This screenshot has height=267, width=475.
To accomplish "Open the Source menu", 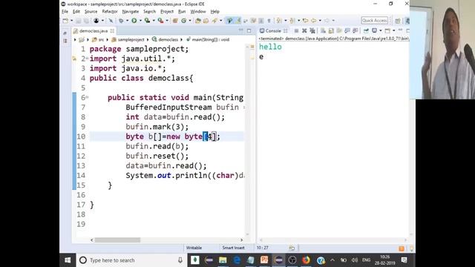I will 91,12.
